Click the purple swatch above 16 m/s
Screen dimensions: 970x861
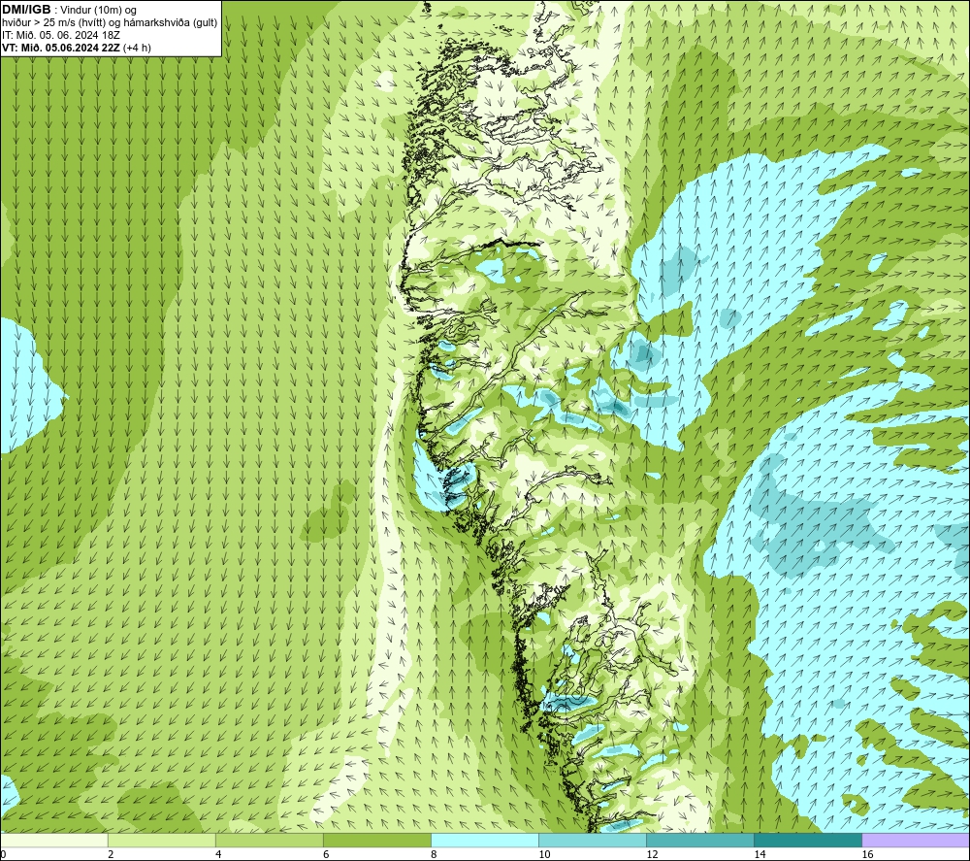(x=916, y=840)
